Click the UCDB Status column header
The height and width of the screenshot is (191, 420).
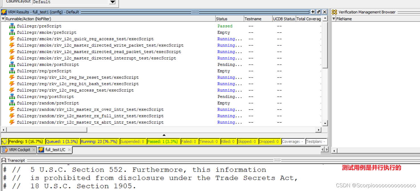[284, 19]
